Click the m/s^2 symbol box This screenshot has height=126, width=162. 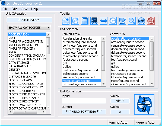pos(120,101)
